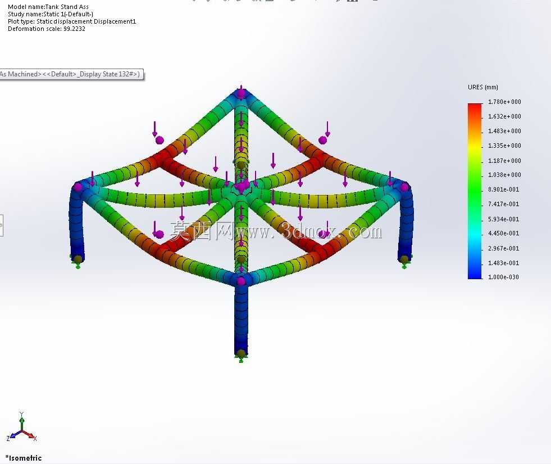This screenshot has height=464, width=551.
Task: Click the displacement color legend bar
Action: click(475, 191)
